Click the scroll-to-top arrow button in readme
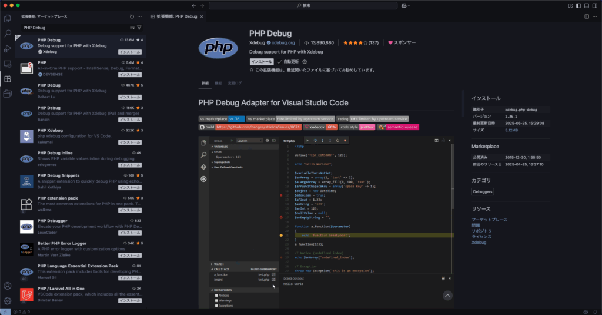This screenshot has width=602, height=315. coord(447,296)
